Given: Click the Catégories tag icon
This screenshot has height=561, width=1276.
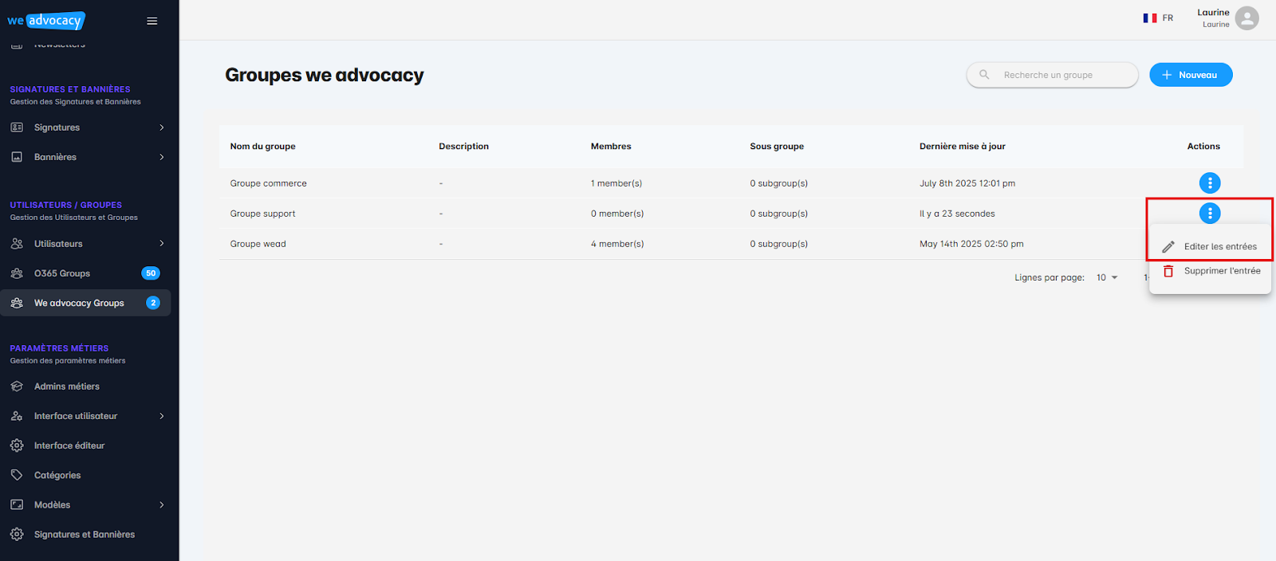Looking at the screenshot, I should 17,475.
